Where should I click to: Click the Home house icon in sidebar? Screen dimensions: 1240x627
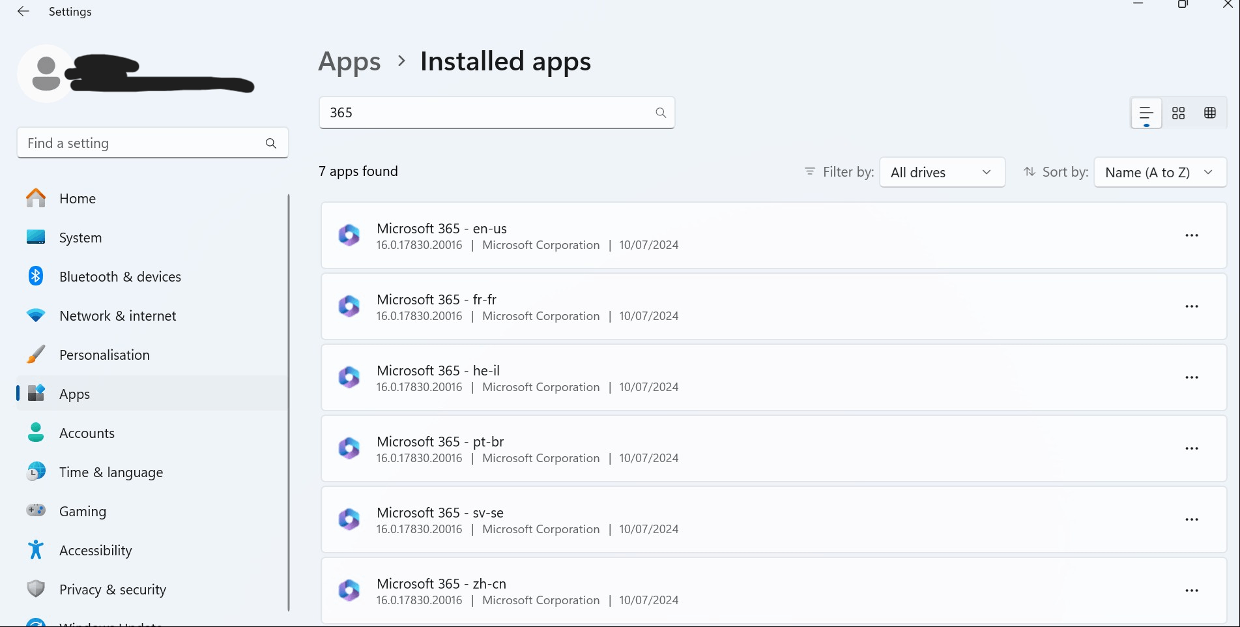click(36, 198)
